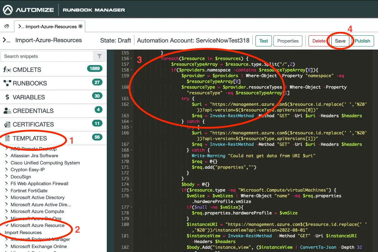Viewport: 378px width, 252px height.
Task: Open the Templates section
Action: tap(30, 138)
